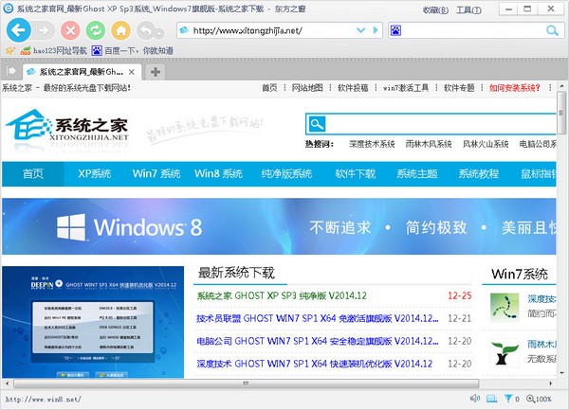Open hao123网址导航 bookmark
The image size is (569, 410).
click(54, 51)
